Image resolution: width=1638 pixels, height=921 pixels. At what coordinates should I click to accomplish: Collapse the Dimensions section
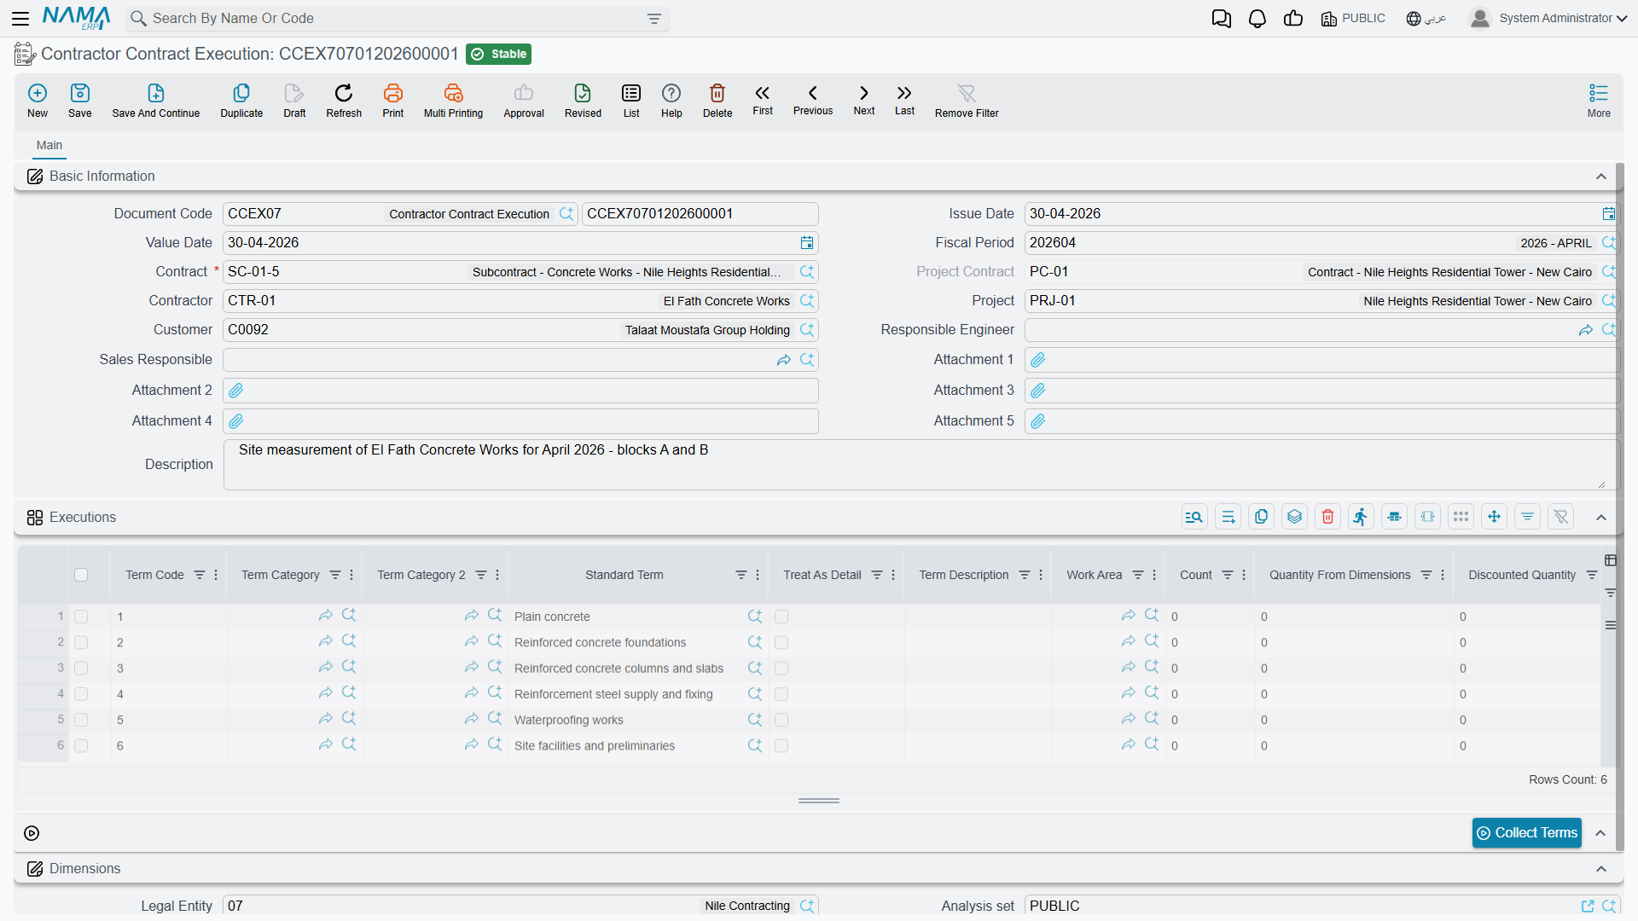click(x=1601, y=869)
